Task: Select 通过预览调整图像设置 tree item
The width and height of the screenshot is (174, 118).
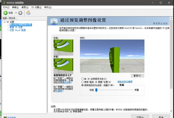Action: [x=21, y=24]
